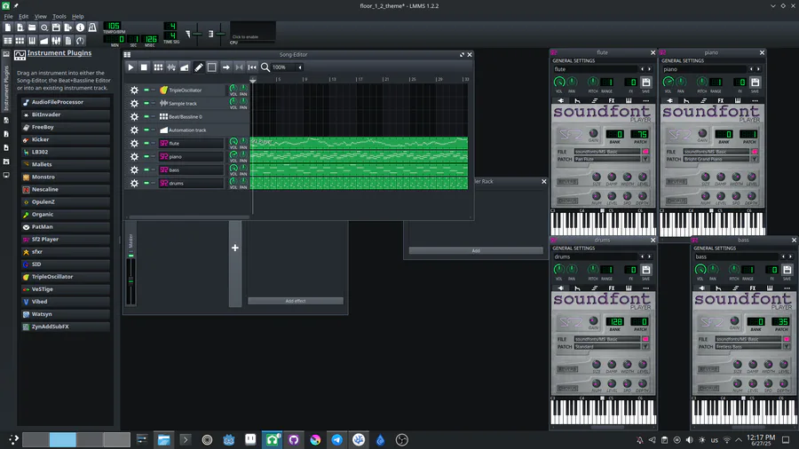This screenshot has width=799, height=449.
Task: Mute the bass track using green LED
Action: [146, 170]
